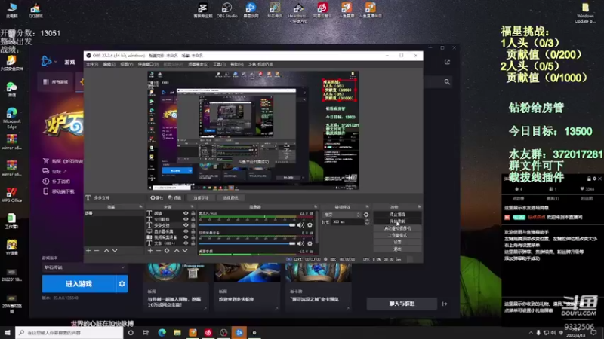Open 聊天与群组 button in Battle.net

402,304
